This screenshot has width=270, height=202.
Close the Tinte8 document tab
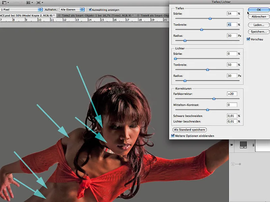[138, 15]
